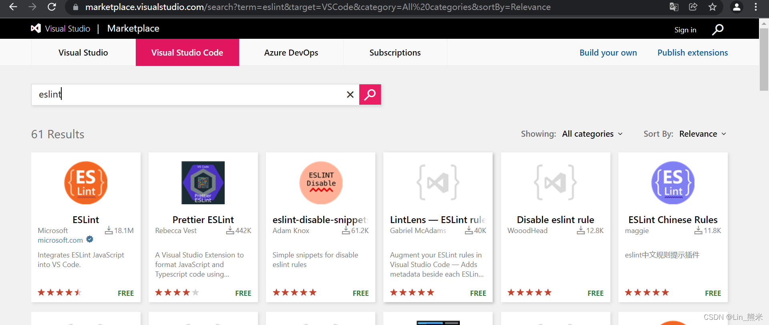Click Sign in
The height and width of the screenshot is (325, 769).
(685, 30)
